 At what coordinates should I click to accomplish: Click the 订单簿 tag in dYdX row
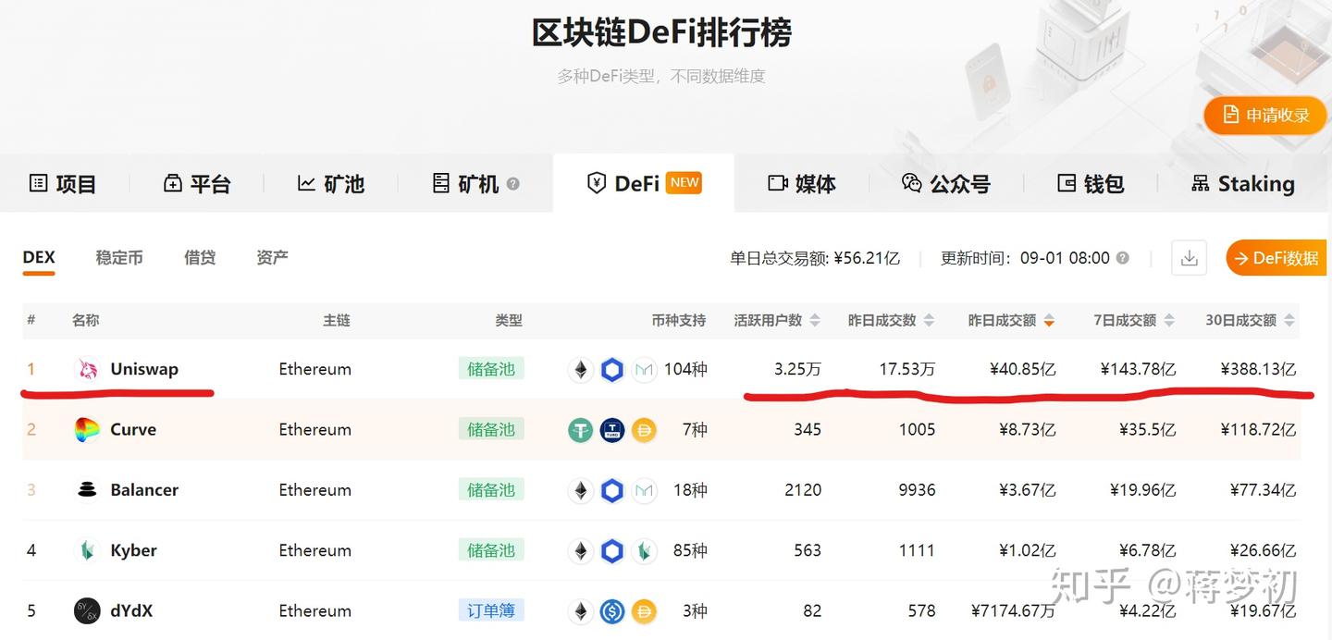491,610
